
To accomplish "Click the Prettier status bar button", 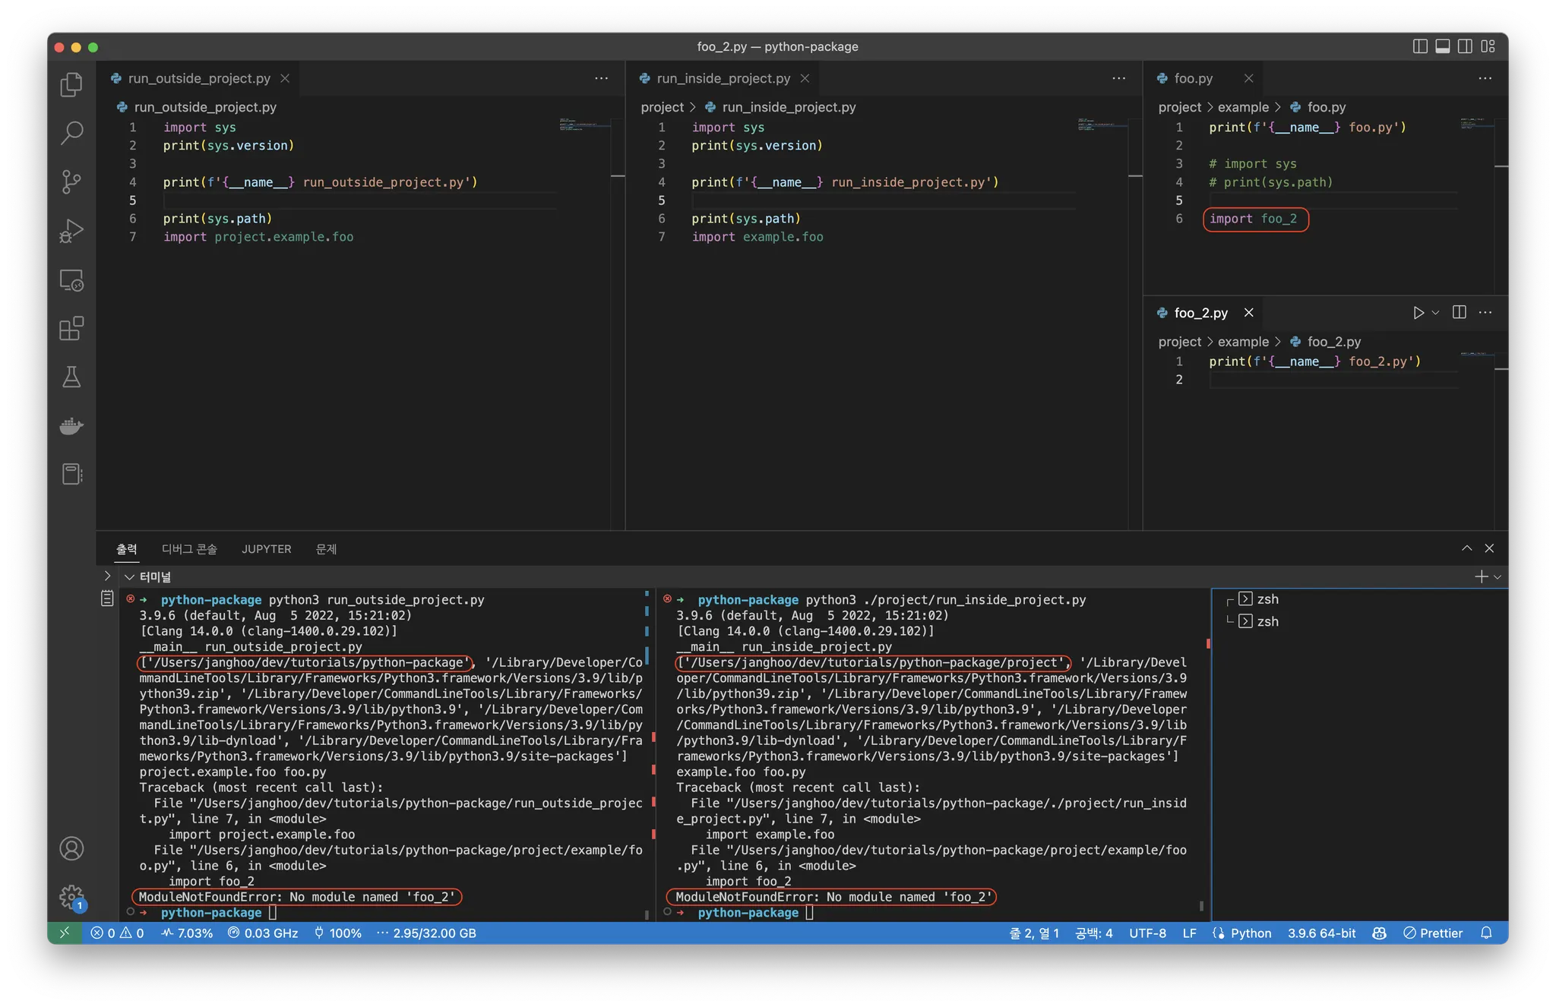I will tap(1433, 933).
